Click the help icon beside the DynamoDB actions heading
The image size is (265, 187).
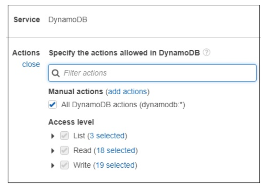click(207, 53)
